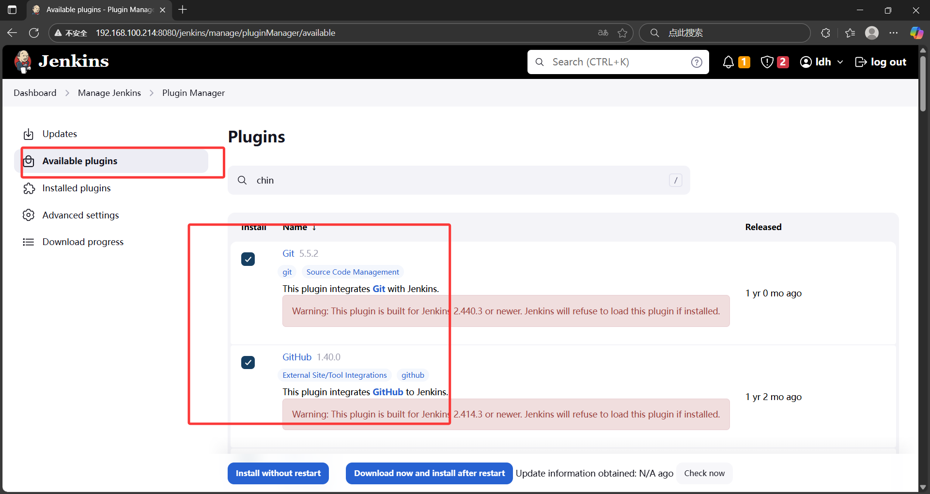Open a new browser tab

(x=183, y=10)
